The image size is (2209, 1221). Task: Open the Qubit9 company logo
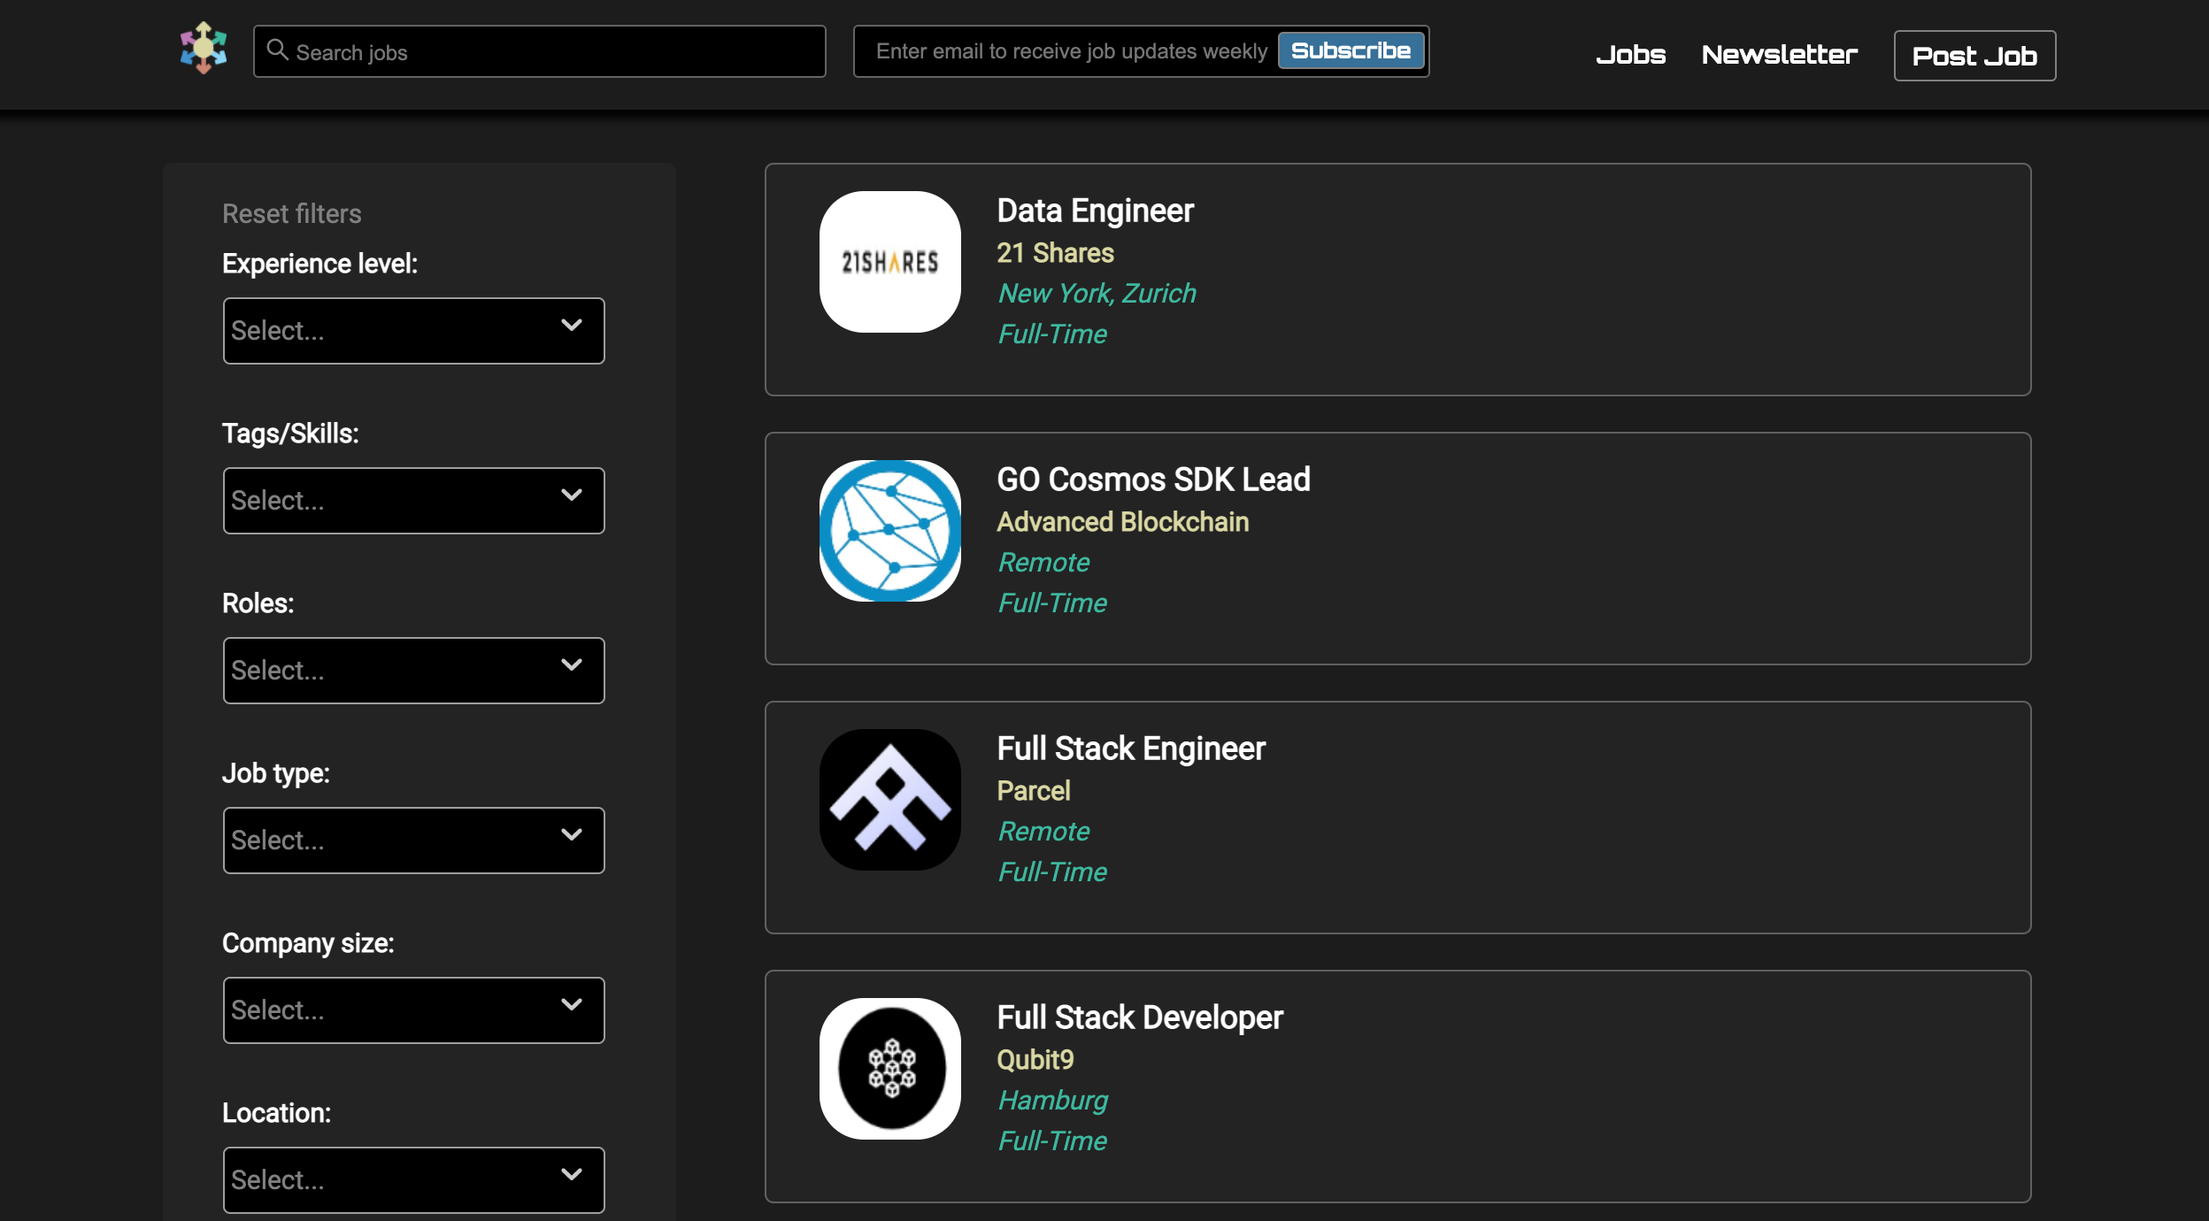[x=889, y=1069]
